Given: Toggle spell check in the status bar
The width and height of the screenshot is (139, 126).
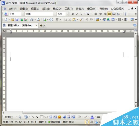Looking at the screenshot, I should pos(54,122).
